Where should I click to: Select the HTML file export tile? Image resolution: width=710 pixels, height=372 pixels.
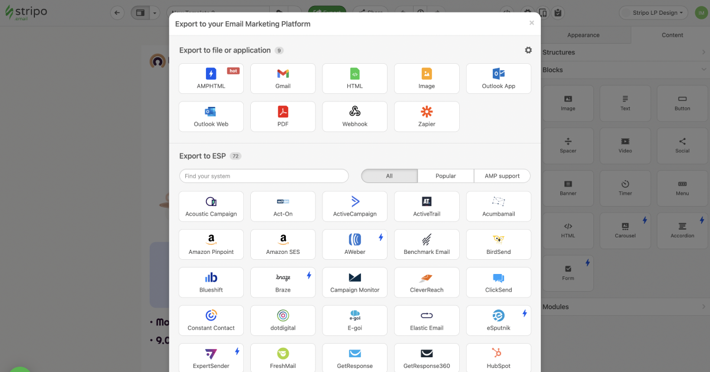click(355, 79)
